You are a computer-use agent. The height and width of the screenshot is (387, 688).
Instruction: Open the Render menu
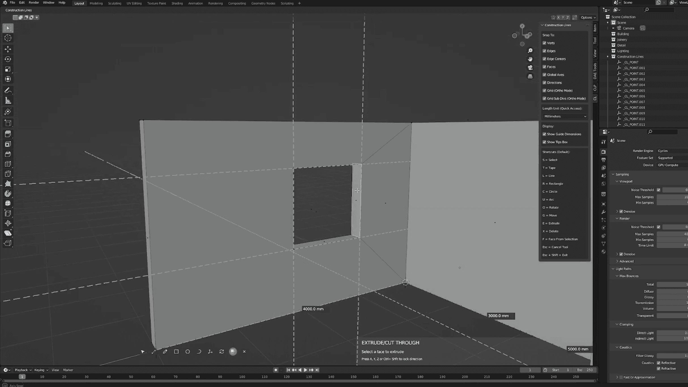click(34, 3)
